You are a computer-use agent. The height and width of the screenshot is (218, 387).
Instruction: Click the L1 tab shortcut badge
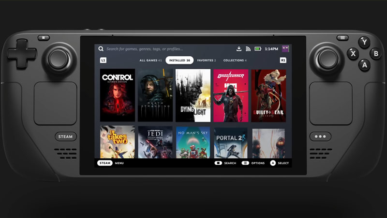coord(103,60)
